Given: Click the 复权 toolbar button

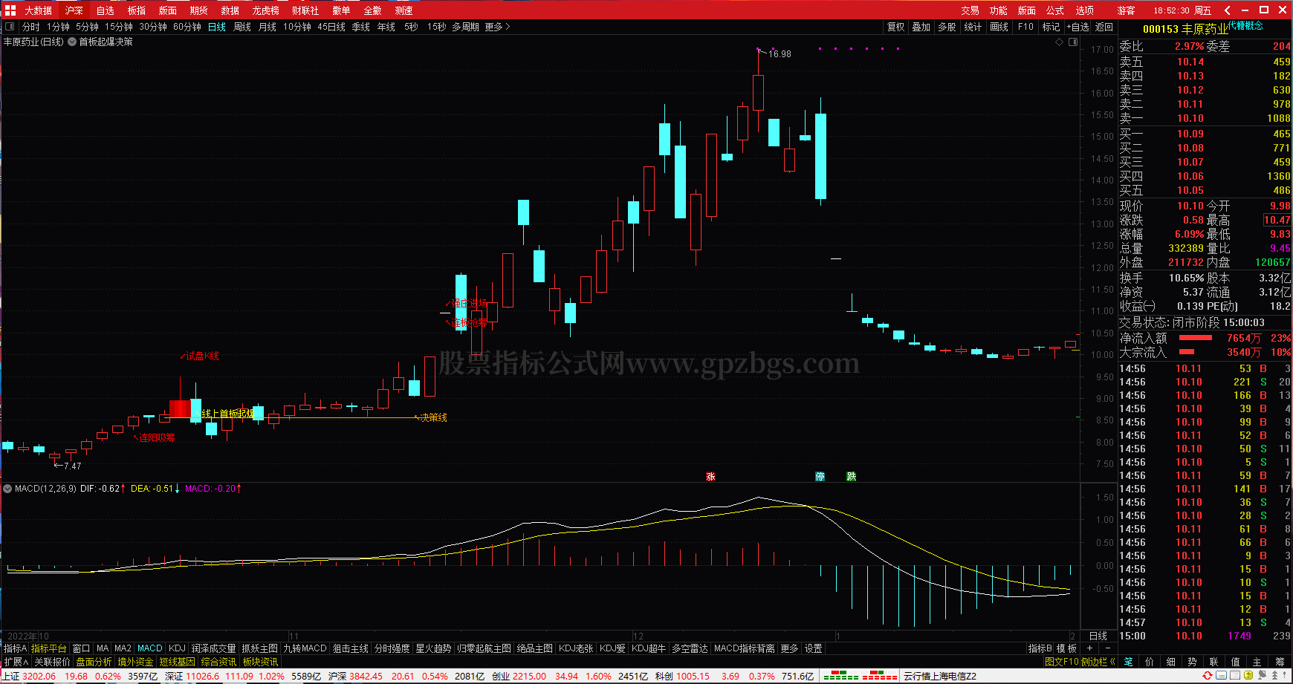Looking at the screenshot, I should [896, 27].
